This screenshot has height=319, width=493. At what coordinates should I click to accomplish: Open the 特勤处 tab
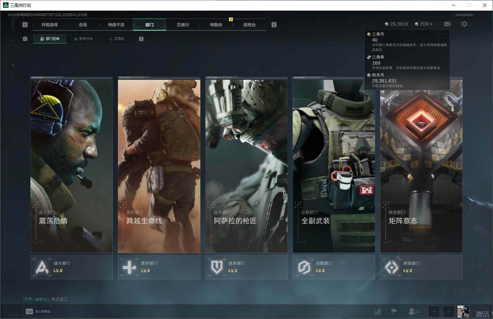pos(216,25)
